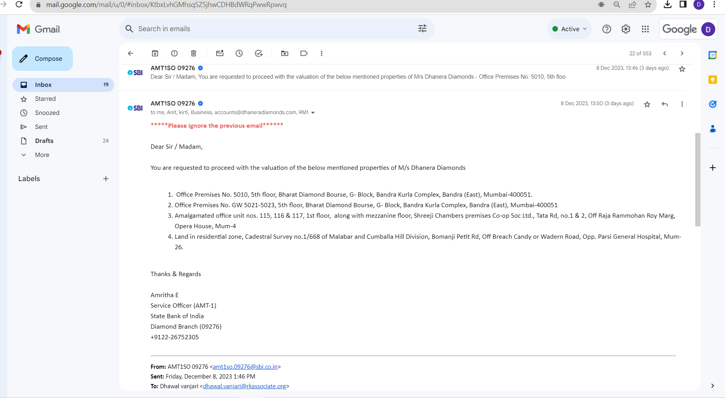Open Gmail Settings gear
The image size is (725, 398).
click(x=626, y=29)
